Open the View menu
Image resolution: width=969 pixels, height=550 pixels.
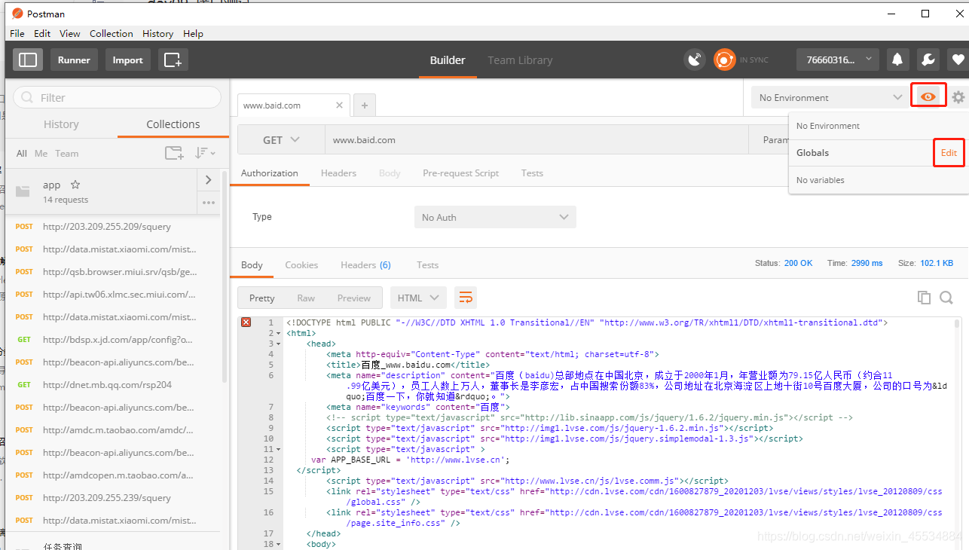coord(70,33)
